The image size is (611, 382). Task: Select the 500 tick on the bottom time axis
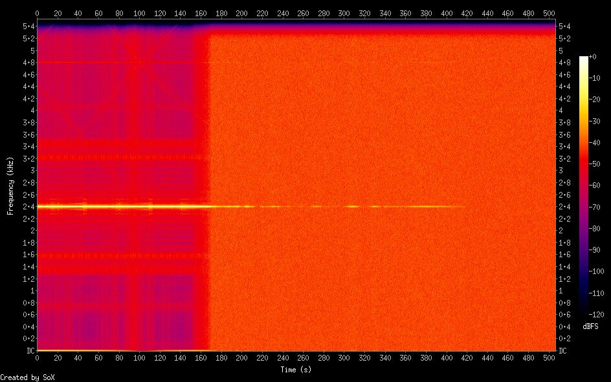[548, 358]
